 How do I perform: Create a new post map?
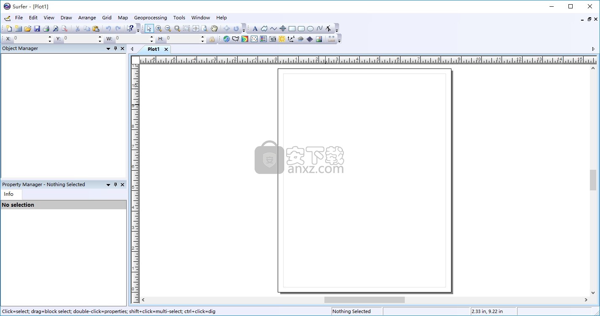(x=254, y=39)
